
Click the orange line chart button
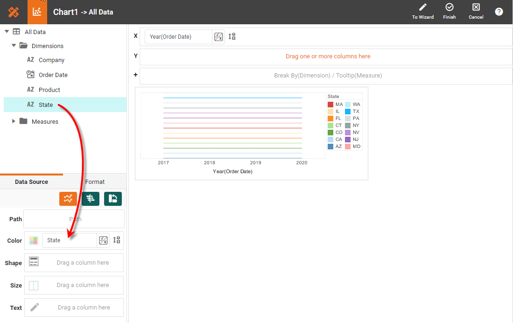tap(68, 199)
